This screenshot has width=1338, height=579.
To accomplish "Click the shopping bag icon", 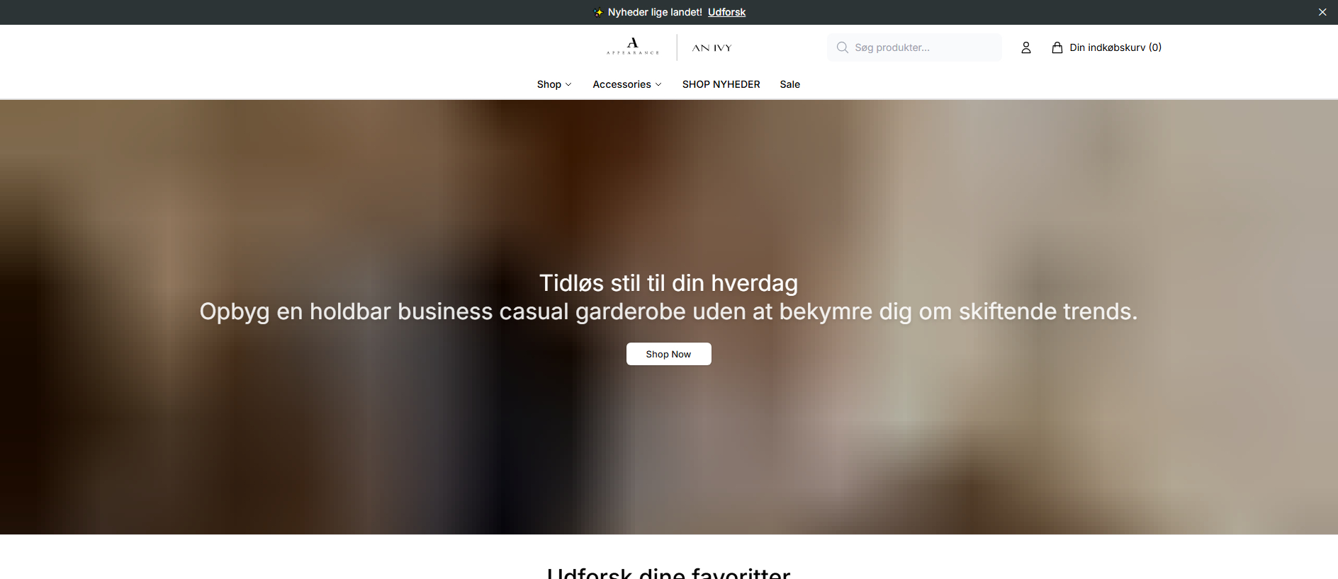I will pos(1057,47).
